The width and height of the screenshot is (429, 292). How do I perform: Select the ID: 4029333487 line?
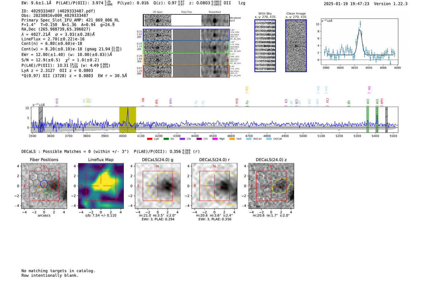pos(58,11)
